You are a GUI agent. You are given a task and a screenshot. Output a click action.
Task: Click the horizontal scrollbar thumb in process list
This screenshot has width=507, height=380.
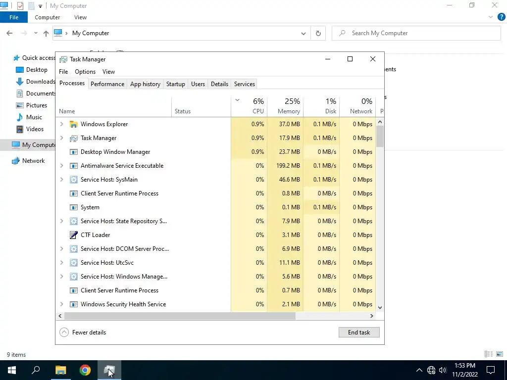[180, 316]
